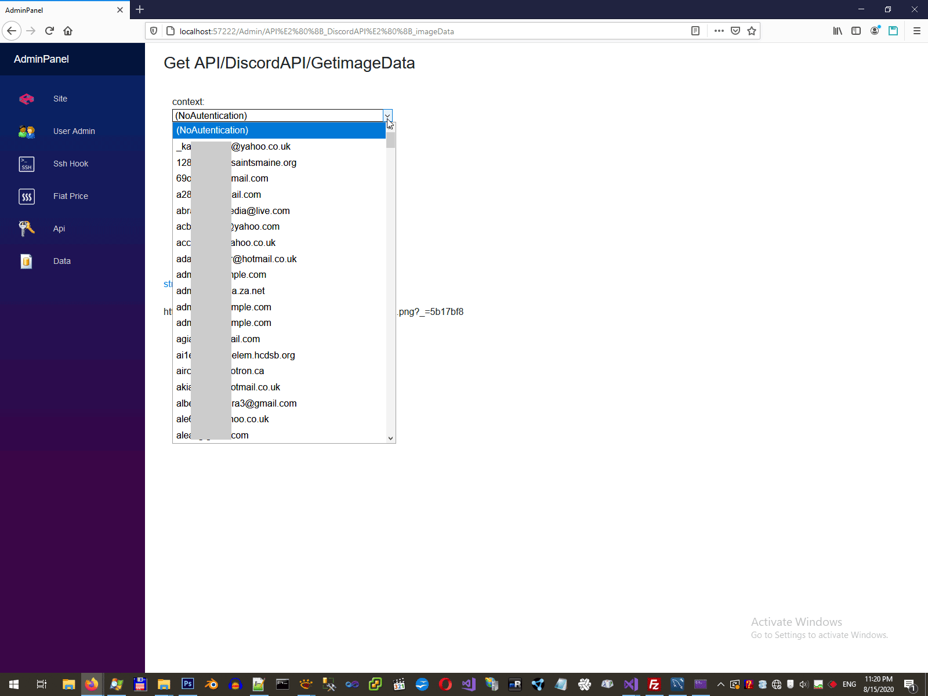Pick the option starting acb ending yahoo.com
Image resolution: width=928 pixels, height=696 pixels.
click(279, 227)
